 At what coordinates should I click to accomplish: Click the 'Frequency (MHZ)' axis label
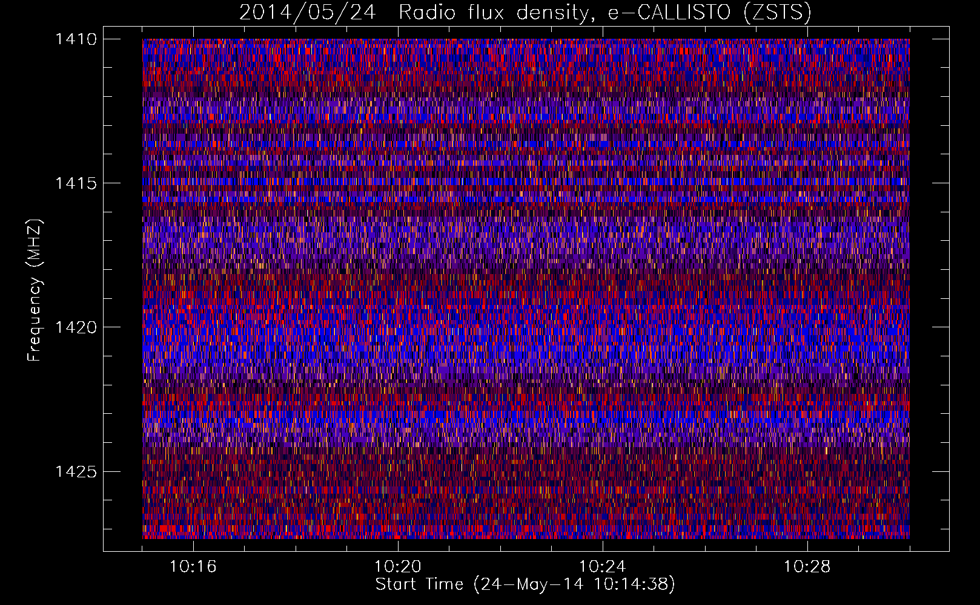coord(35,290)
